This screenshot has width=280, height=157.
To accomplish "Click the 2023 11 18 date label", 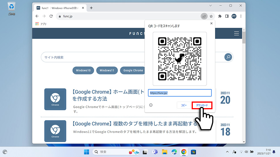I will 225,130.
